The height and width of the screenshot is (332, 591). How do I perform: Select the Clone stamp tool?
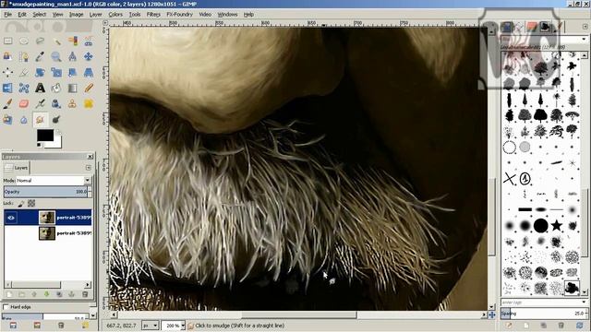[72, 104]
